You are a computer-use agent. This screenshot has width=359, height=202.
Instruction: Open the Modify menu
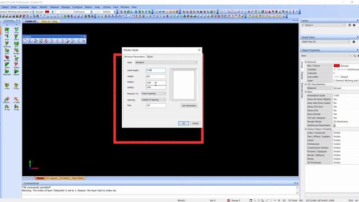click(43, 7)
